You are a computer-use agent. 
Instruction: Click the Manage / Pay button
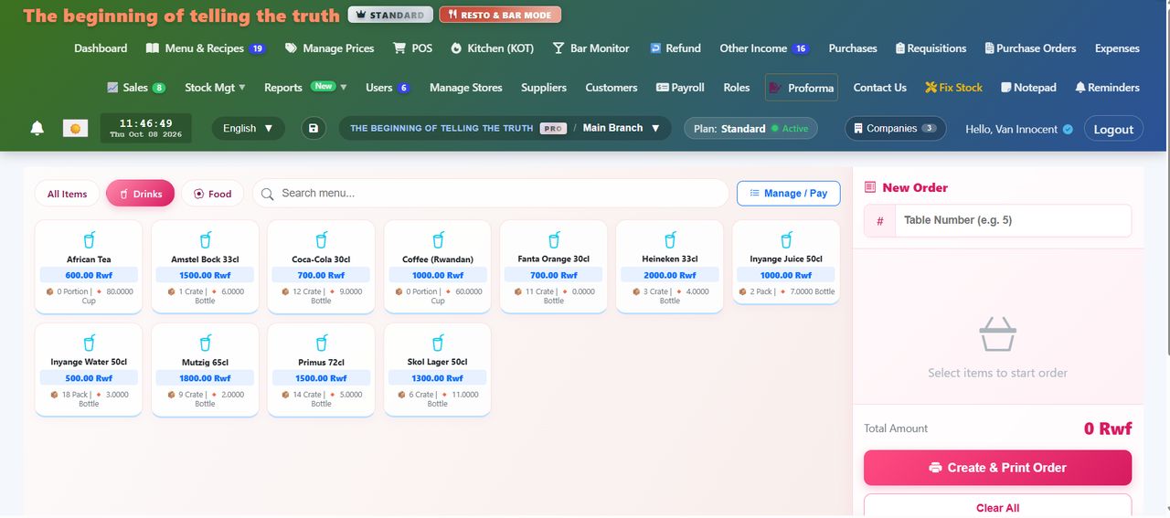(x=788, y=194)
